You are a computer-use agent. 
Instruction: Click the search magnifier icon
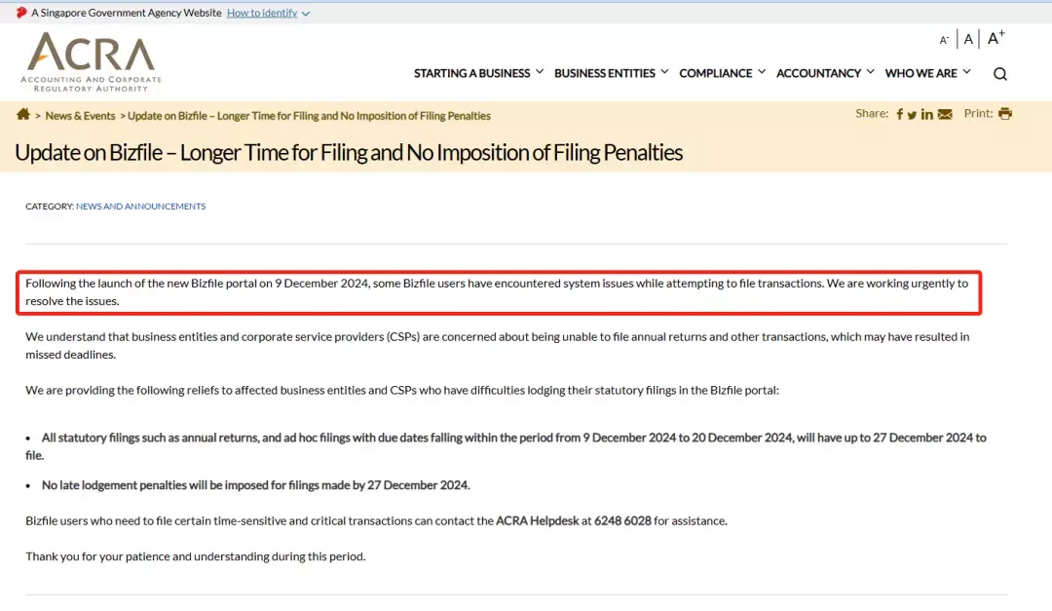[999, 74]
